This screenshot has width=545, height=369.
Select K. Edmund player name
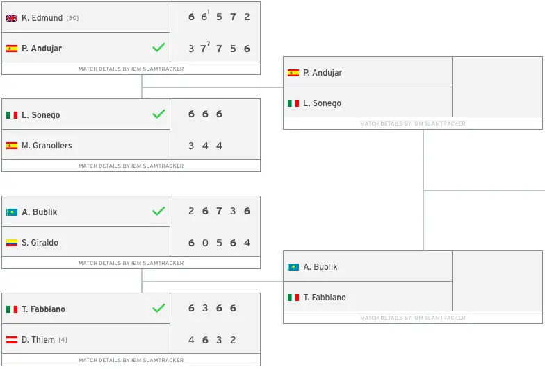pos(42,18)
